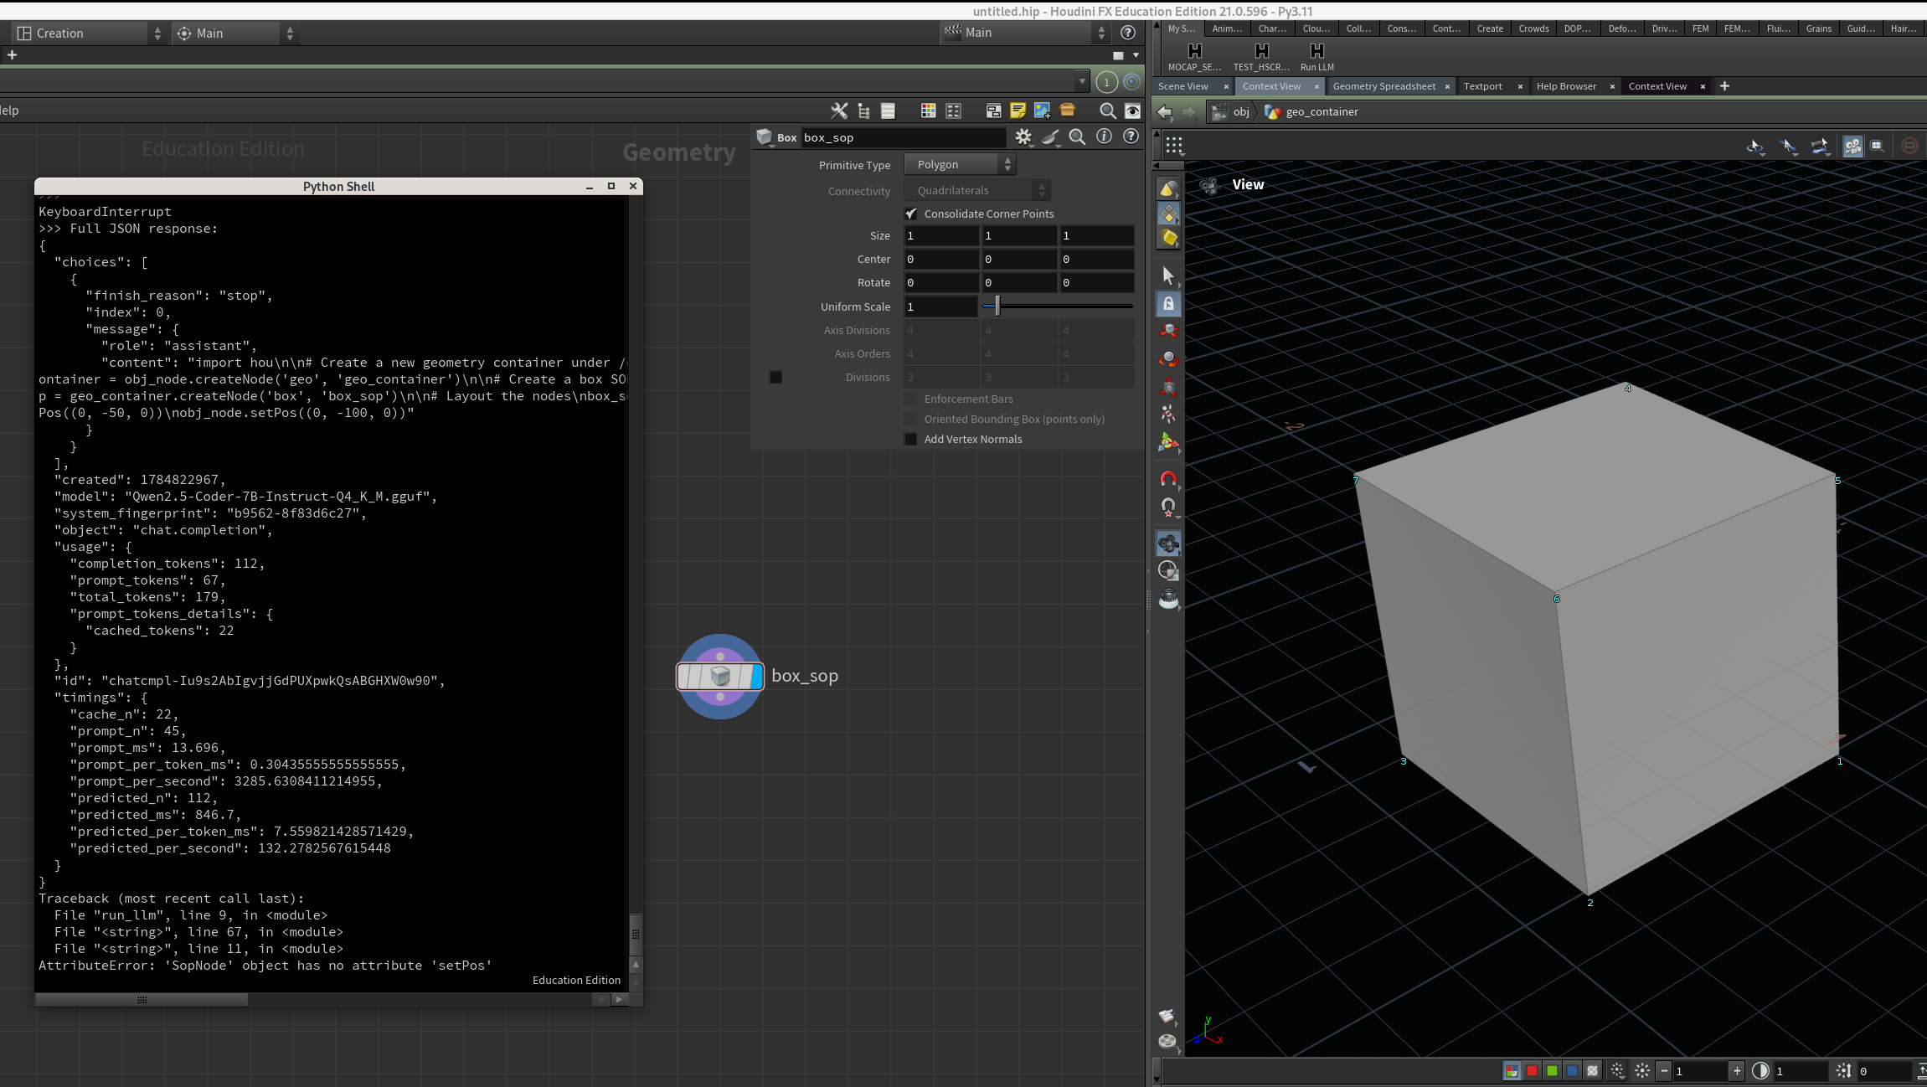Click the orange subnet box icon

(x=1067, y=111)
